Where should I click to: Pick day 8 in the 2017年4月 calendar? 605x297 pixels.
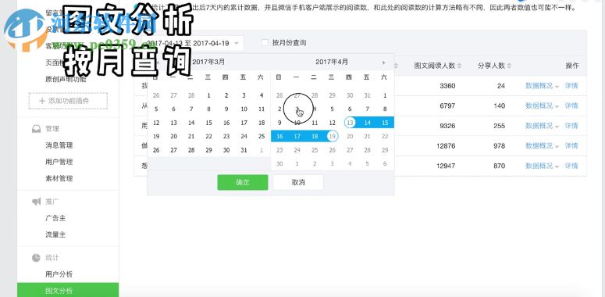[385, 109]
